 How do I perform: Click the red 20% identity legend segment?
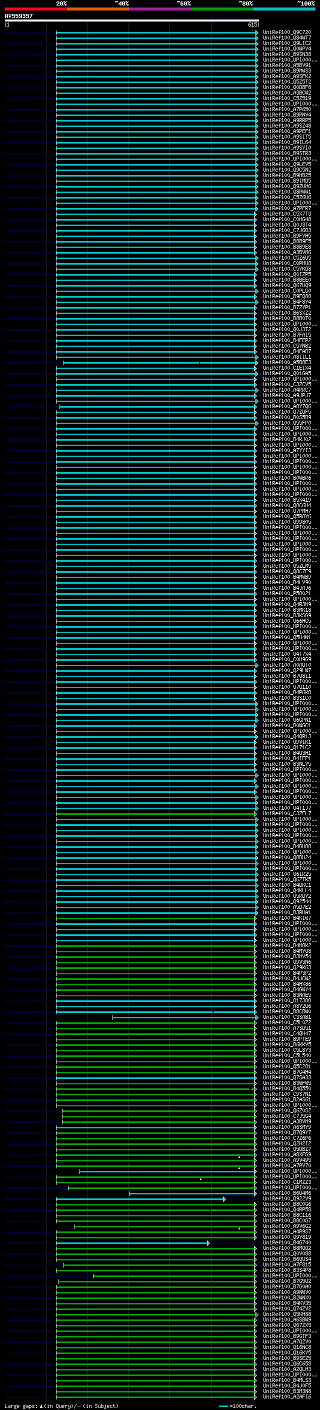click(35, 9)
